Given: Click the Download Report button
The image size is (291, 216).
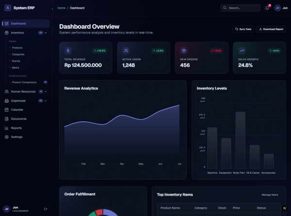Looking at the screenshot, I should [x=271, y=29].
